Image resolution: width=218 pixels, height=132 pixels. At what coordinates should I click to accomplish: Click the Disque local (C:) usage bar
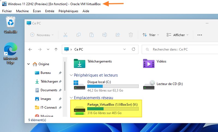point(113,86)
